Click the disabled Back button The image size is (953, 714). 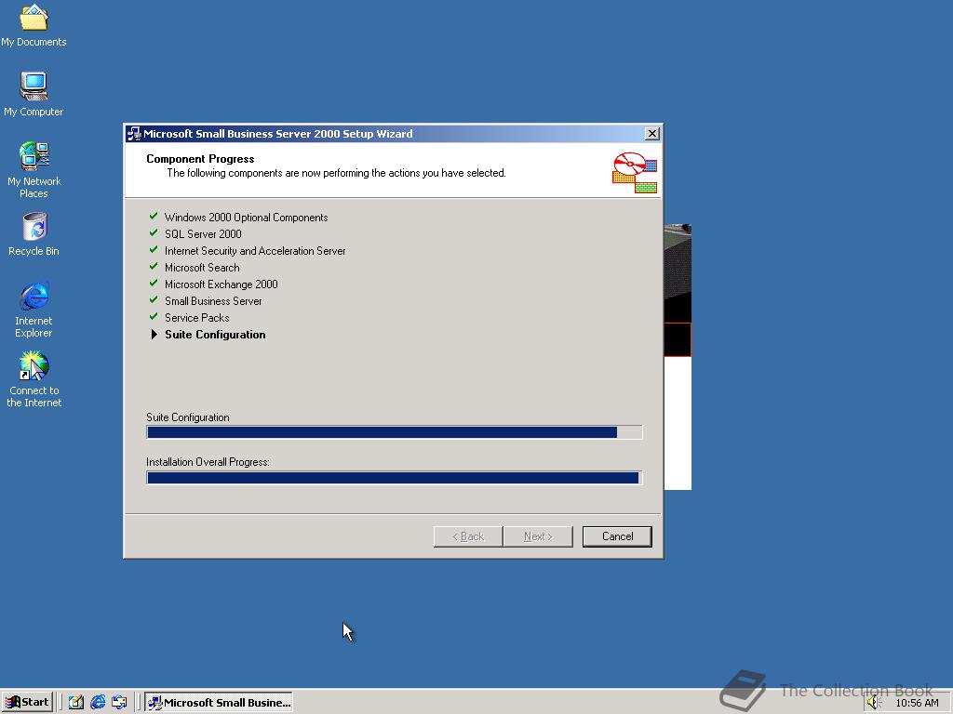point(468,536)
